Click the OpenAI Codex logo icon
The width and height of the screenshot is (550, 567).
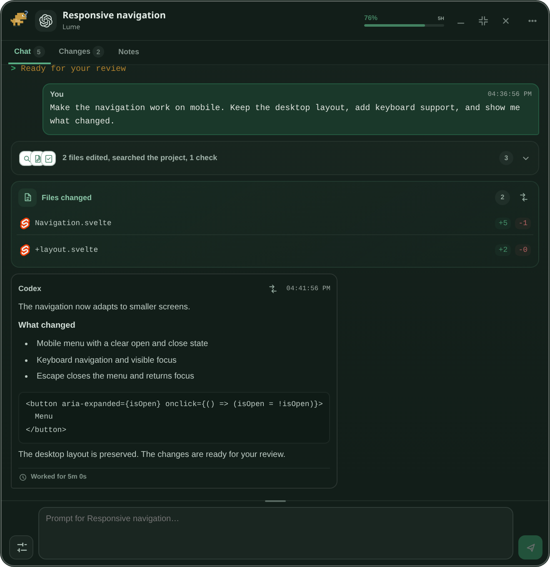[x=46, y=21]
